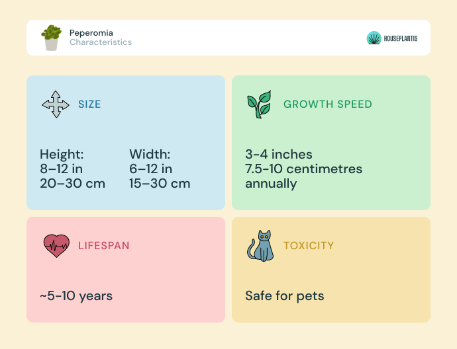Select the SIZE heading
Viewport: 457px width, 349px height.
(89, 104)
